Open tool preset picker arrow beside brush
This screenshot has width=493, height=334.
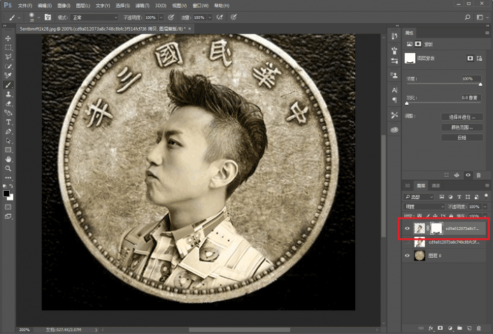(19, 17)
